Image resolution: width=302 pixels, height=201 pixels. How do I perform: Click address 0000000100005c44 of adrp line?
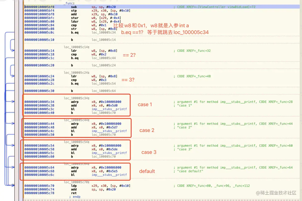(39, 124)
